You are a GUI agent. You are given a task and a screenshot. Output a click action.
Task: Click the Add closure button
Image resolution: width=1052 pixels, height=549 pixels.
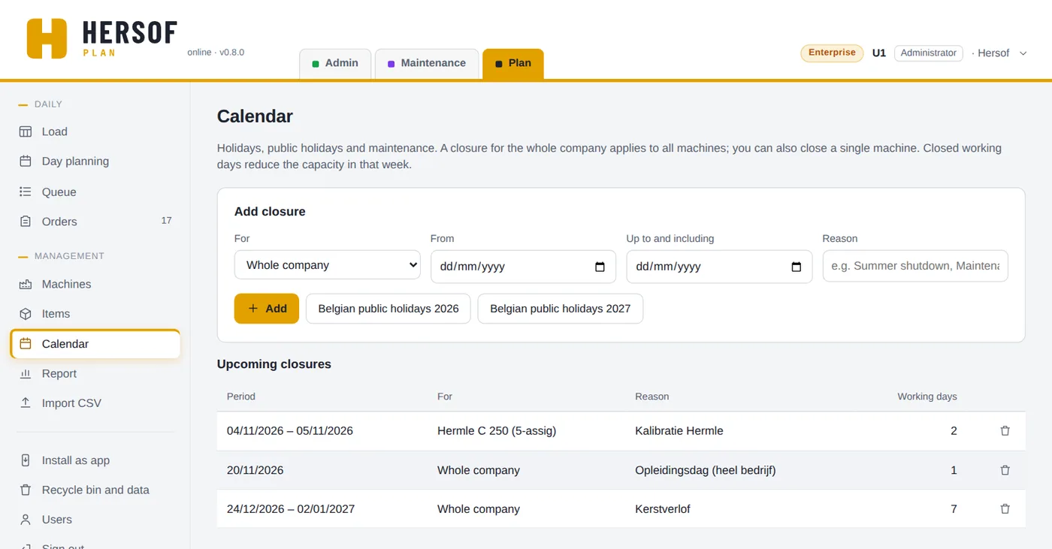click(x=267, y=309)
